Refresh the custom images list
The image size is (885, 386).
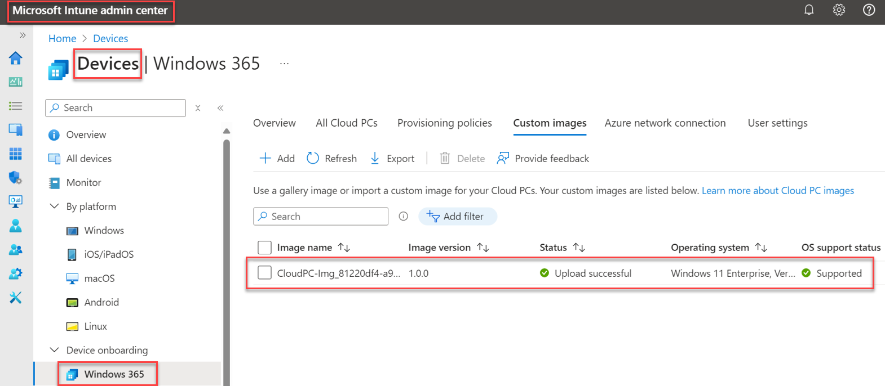332,159
